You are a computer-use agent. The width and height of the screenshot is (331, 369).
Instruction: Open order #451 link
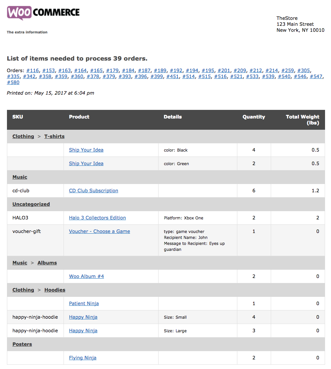pos(172,76)
